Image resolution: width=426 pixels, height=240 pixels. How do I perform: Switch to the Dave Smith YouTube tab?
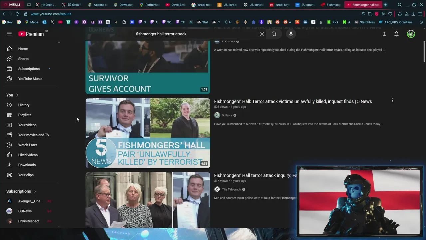tap(175, 5)
